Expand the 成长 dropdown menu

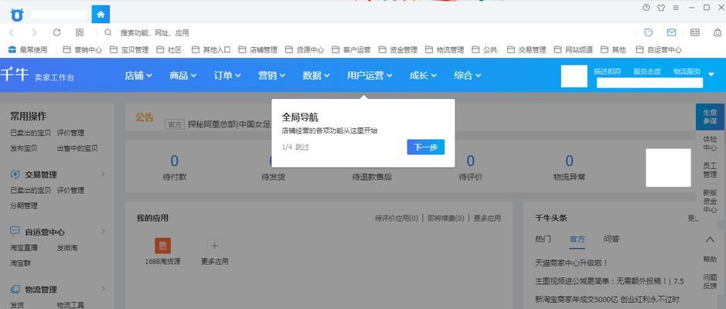(423, 76)
